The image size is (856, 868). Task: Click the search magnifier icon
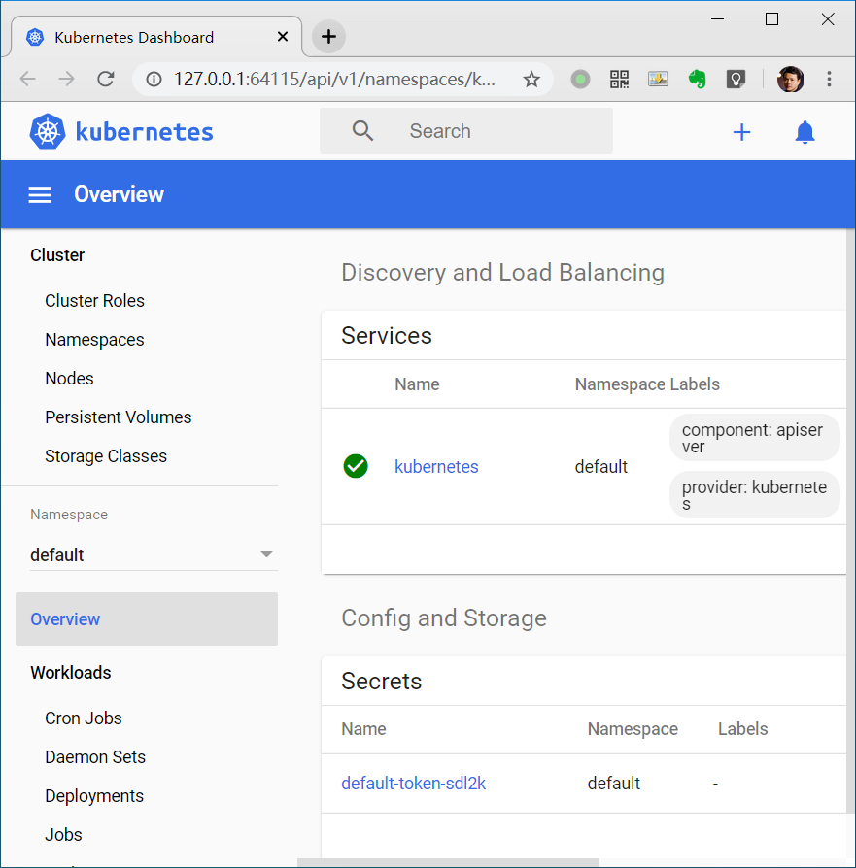[x=362, y=131]
